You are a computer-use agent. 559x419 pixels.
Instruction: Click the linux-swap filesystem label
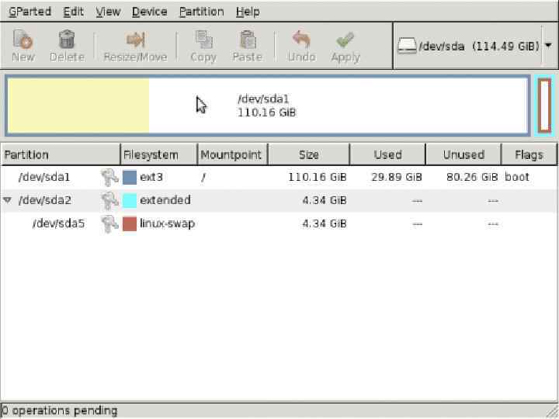[x=167, y=223]
